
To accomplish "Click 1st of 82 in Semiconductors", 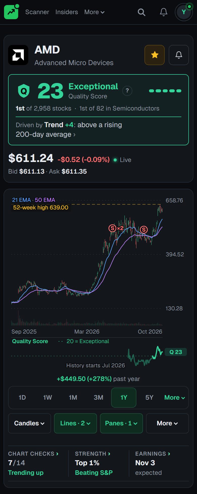I will pyautogui.click(x=119, y=108).
